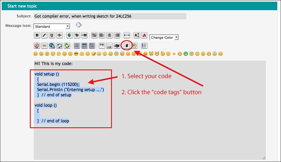Image resolution: width=281 pixels, height=162 pixels.
Task: Click the # code tags button
Action: 127,46
